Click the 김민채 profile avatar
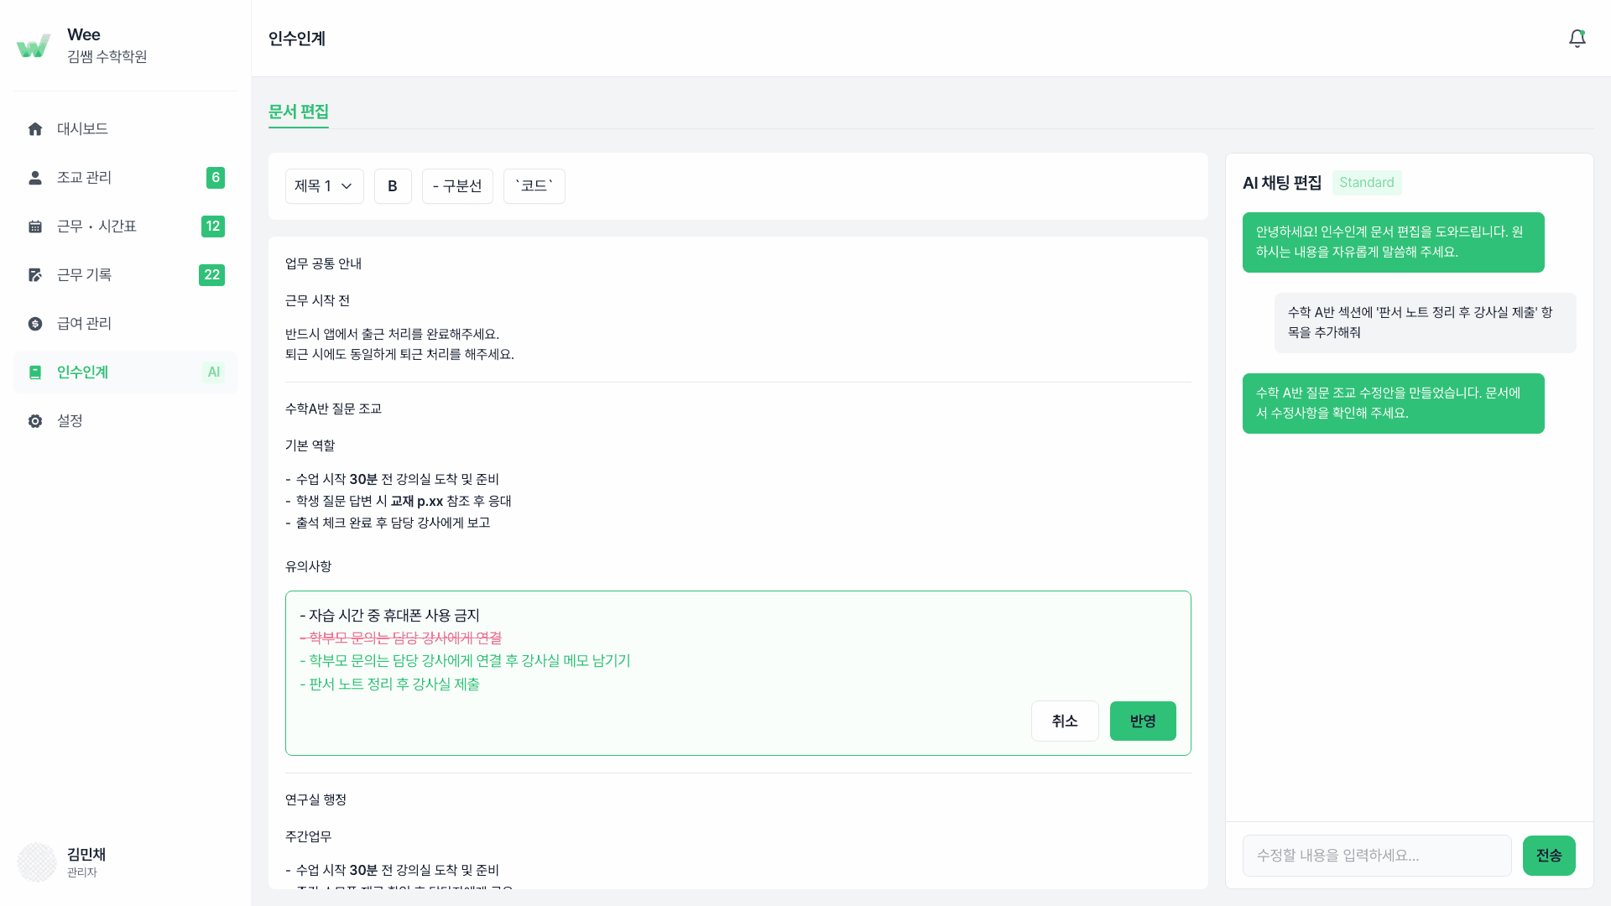The height and width of the screenshot is (906, 1611). pos(37,862)
